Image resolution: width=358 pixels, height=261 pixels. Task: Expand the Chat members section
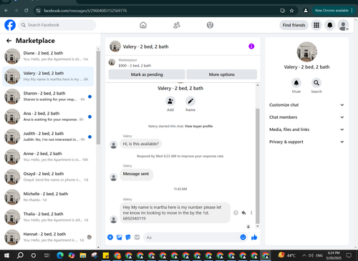[x=306, y=117]
